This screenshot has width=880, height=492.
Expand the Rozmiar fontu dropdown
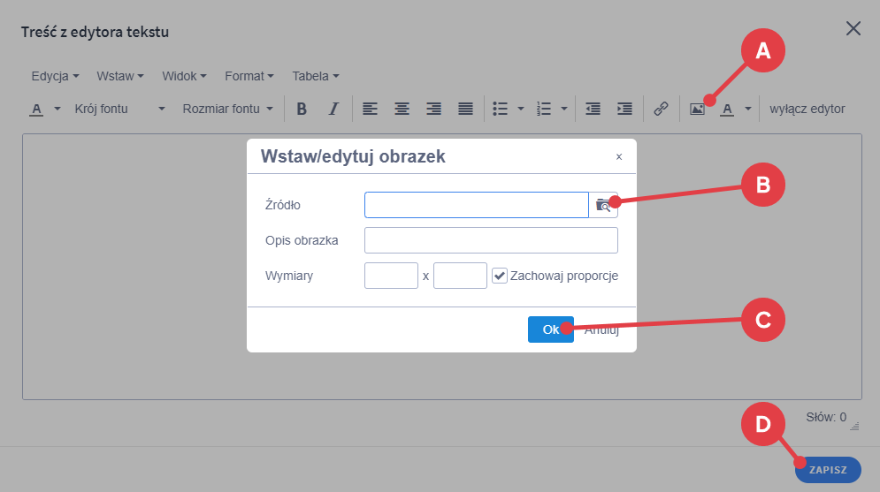pyautogui.click(x=227, y=110)
